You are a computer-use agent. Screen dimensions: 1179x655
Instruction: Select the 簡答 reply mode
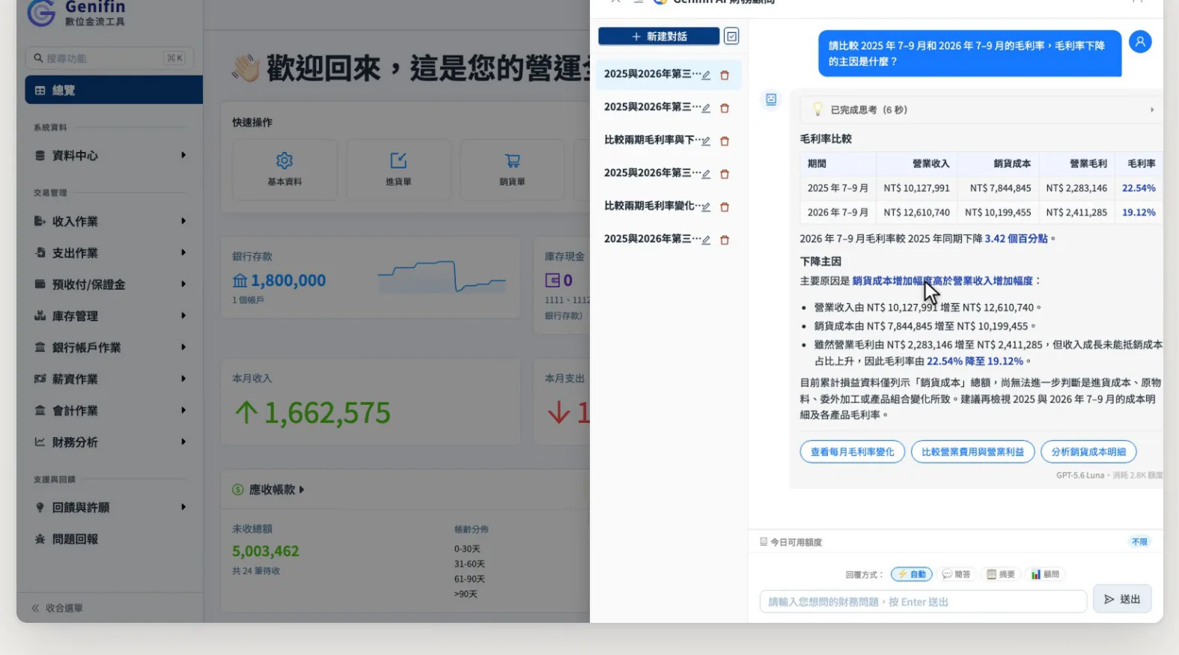(x=956, y=574)
